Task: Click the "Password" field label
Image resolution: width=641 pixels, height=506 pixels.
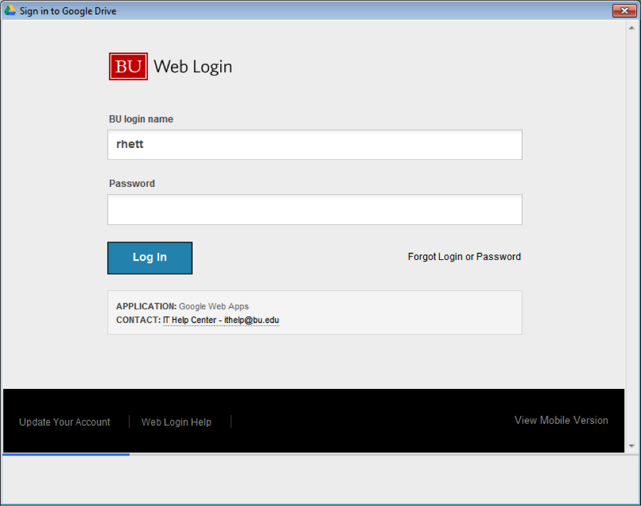Action: (x=132, y=184)
